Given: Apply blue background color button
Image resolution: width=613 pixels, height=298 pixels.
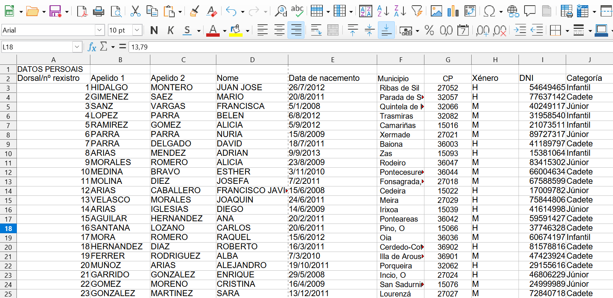Looking at the screenshot, I should [601, 30].
